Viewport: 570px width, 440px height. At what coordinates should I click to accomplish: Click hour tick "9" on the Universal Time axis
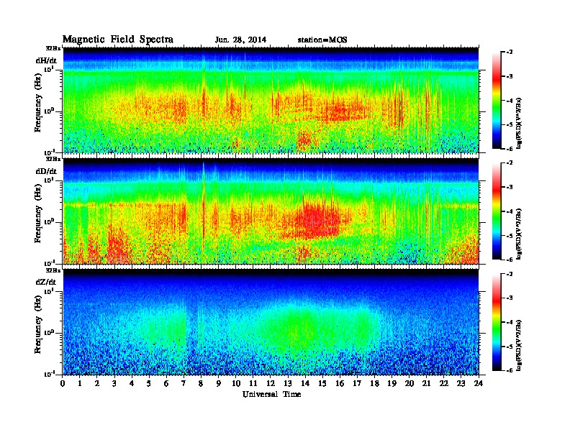(219, 384)
